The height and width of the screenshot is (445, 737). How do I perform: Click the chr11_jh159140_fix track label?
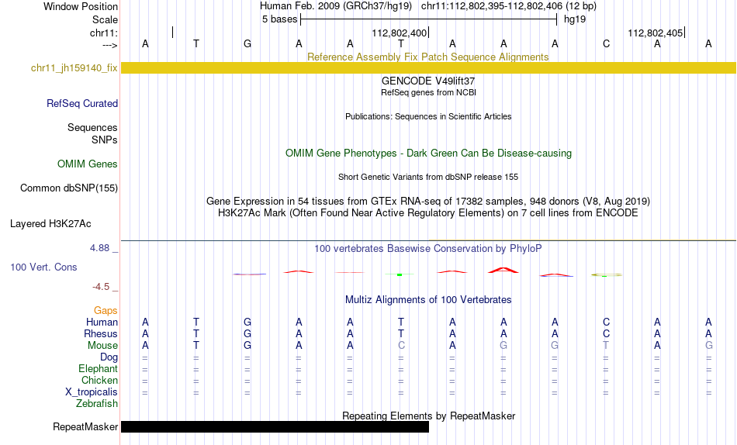point(74,68)
